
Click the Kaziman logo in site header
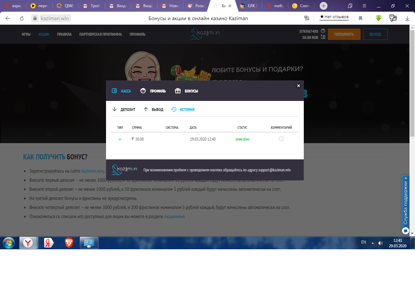coord(205,33)
